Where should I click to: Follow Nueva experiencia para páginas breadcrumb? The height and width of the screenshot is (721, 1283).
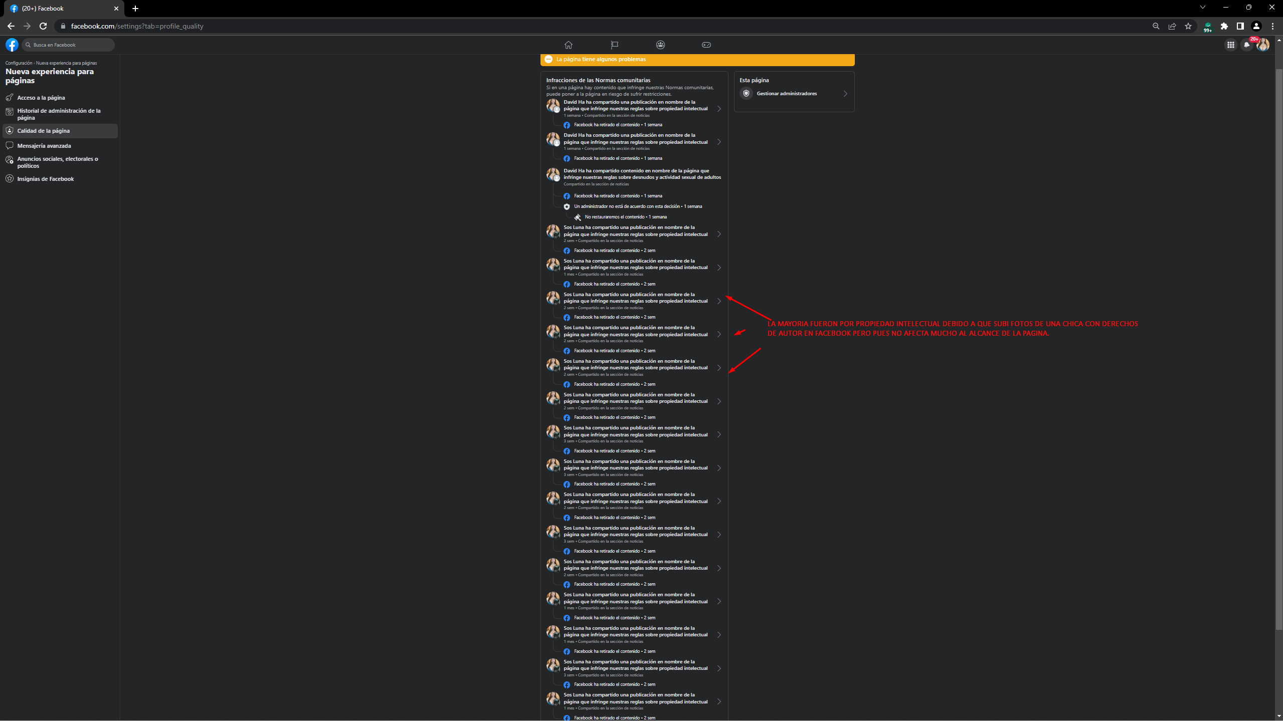(66, 63)
